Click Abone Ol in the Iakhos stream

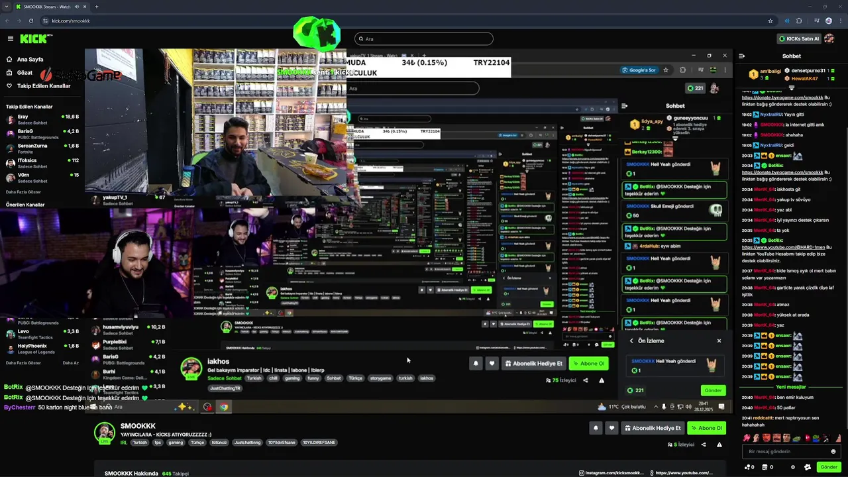(x=589, y=363)
